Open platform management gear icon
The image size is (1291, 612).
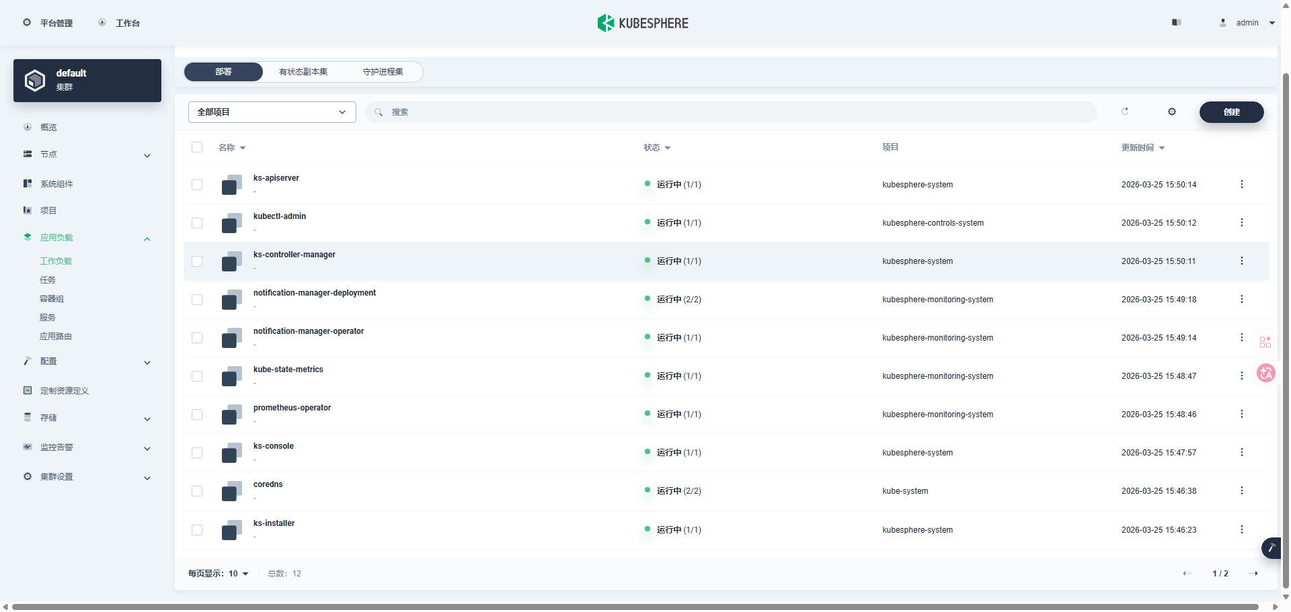(x=27, y=22)
